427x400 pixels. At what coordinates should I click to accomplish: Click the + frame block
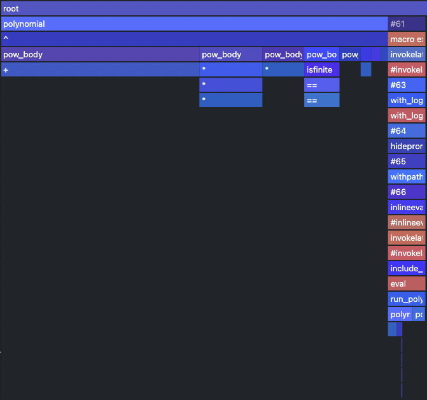coord(100,69)
